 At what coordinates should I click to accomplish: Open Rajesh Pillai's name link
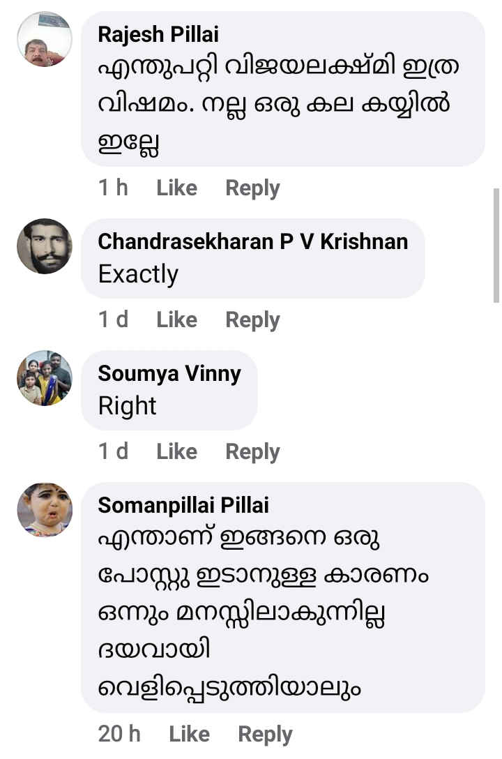tap(158, 33)
